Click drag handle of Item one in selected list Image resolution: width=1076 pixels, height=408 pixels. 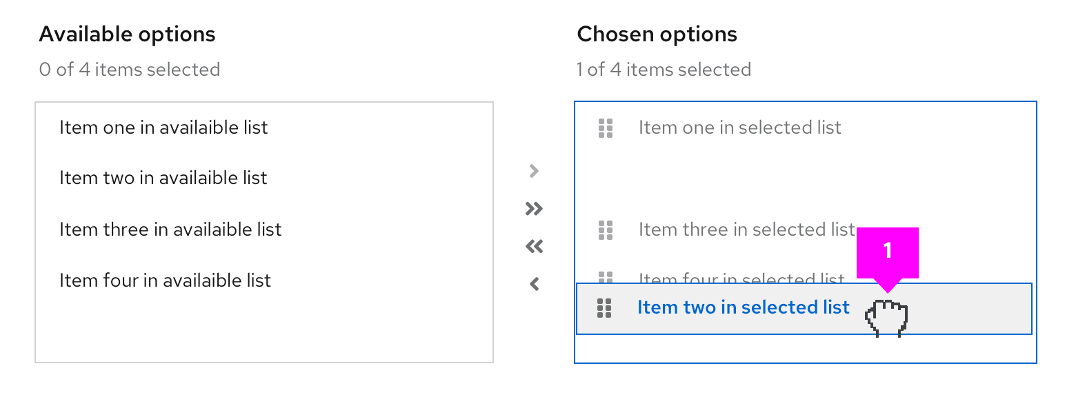[606, 128]
